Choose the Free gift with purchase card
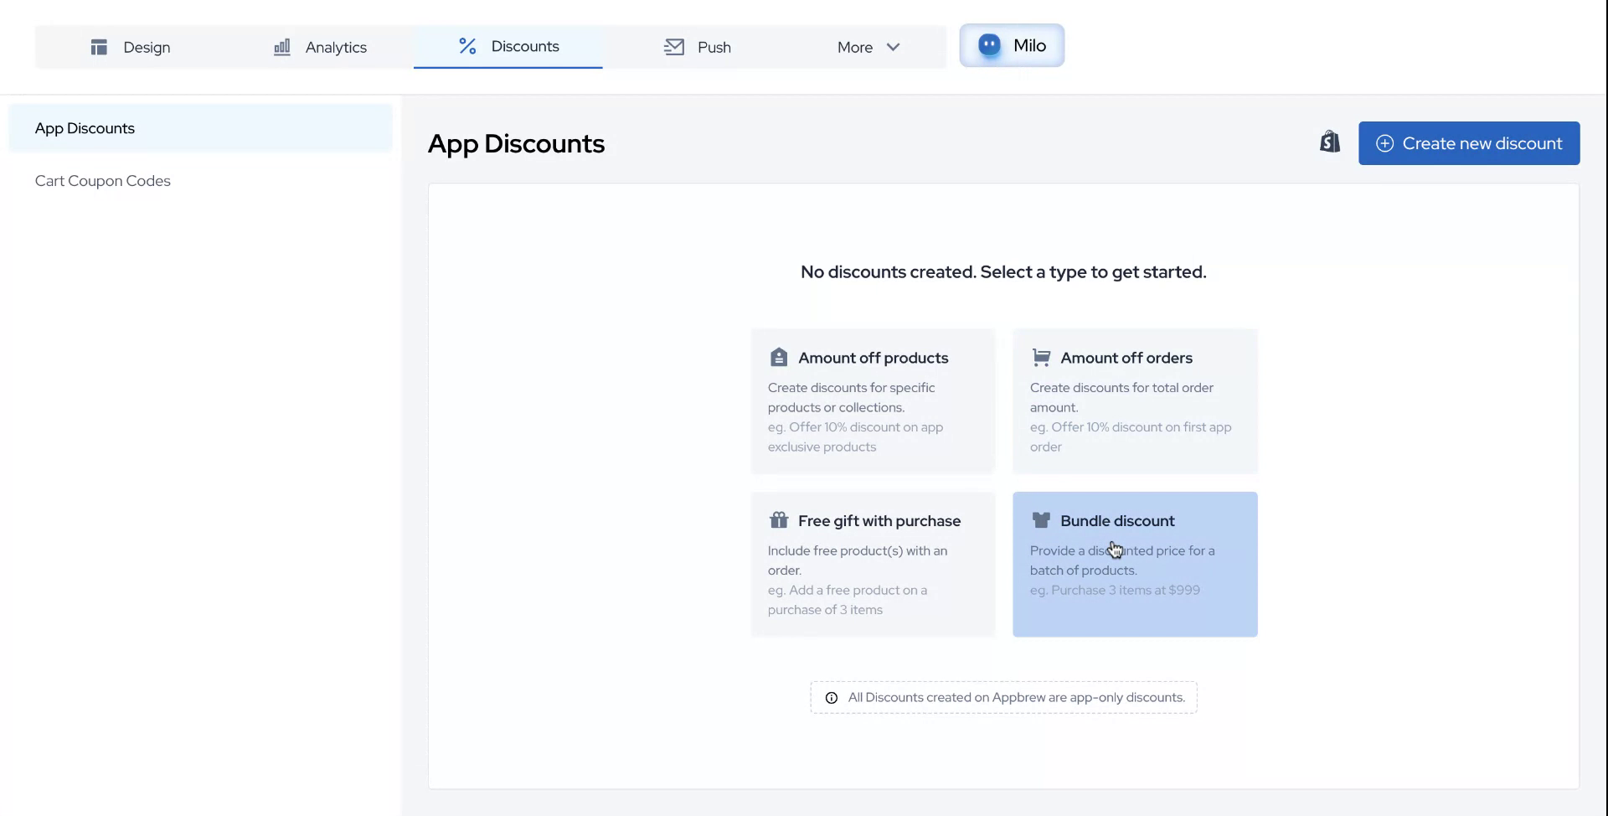 (x=873, y=565)
